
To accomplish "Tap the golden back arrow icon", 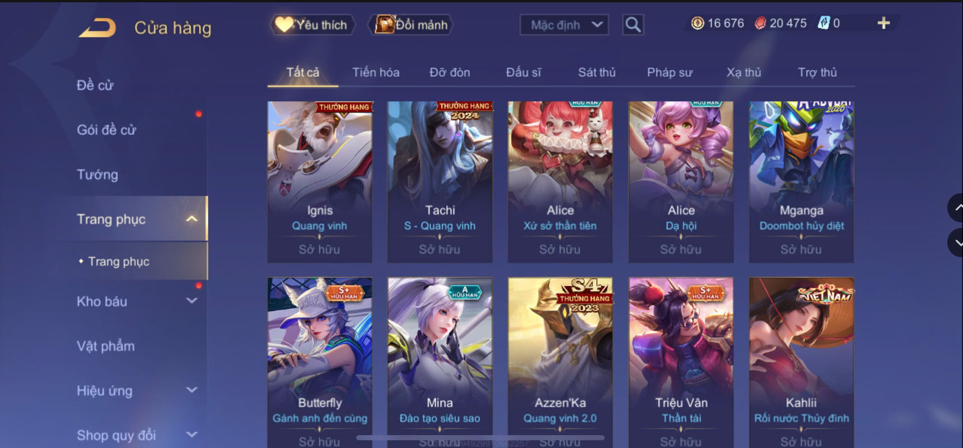I will tap(98, 28).
